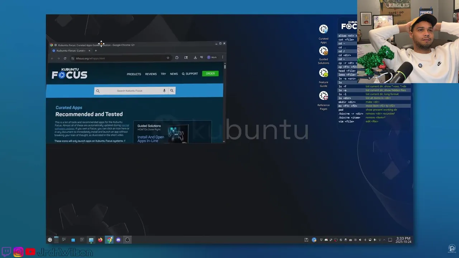Open the KDE application launcher

pos(50,240)
